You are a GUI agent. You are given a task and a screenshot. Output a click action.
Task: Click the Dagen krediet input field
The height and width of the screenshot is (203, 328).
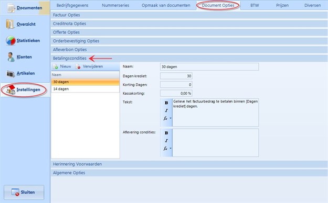click(x=176, y=76)
